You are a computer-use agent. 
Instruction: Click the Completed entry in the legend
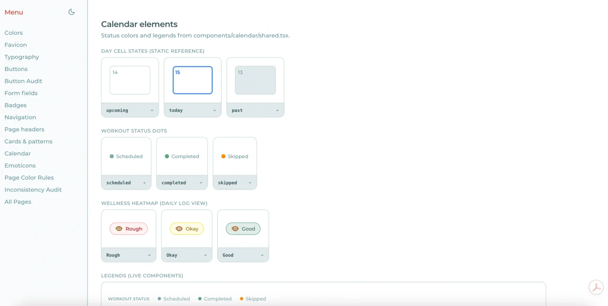tap(215, 299)
